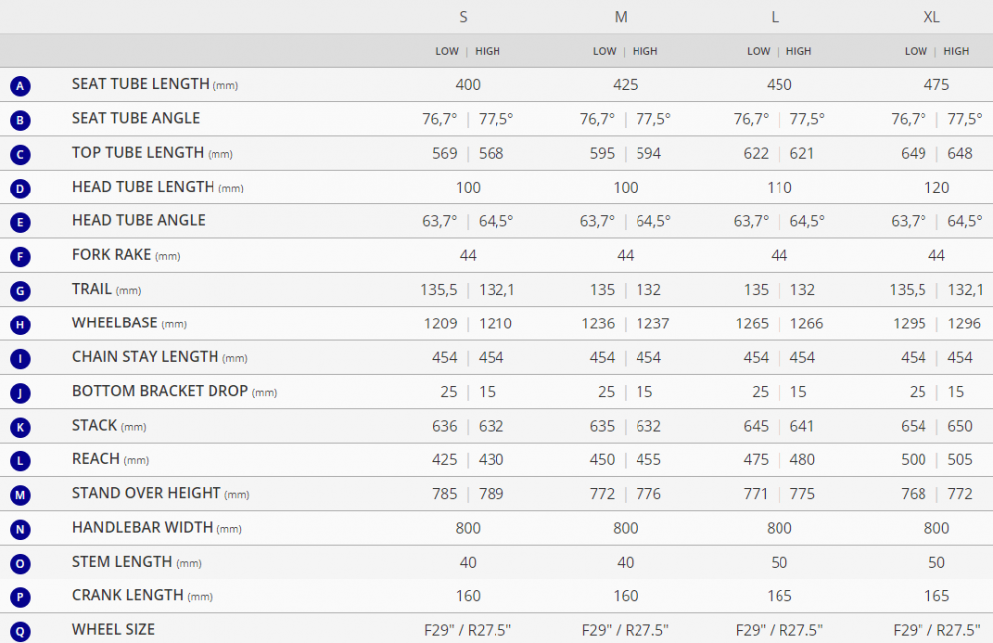Screen dimensions: 993x643
Task: Click the letter N handlebar width badge
Action: (20, 529)
